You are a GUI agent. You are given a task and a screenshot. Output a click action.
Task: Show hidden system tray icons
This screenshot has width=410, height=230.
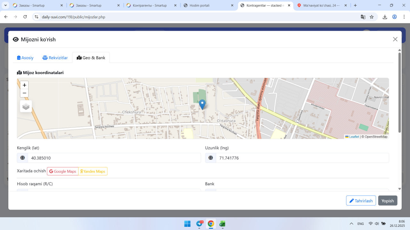[x=351, y=224]
